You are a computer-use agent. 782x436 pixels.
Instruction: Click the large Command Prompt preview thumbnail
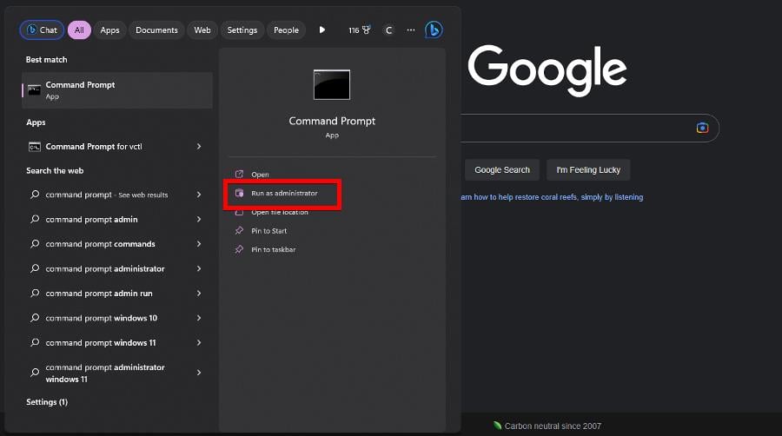(x=332, y=85)
